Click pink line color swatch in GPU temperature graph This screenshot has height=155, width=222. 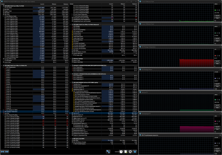pyautogui.click(x=215, y=121)
